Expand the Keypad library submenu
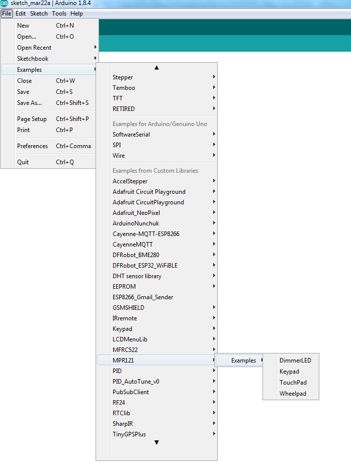Image resolution: width=351 pixels, height=475 pixels. click(156, 329)
